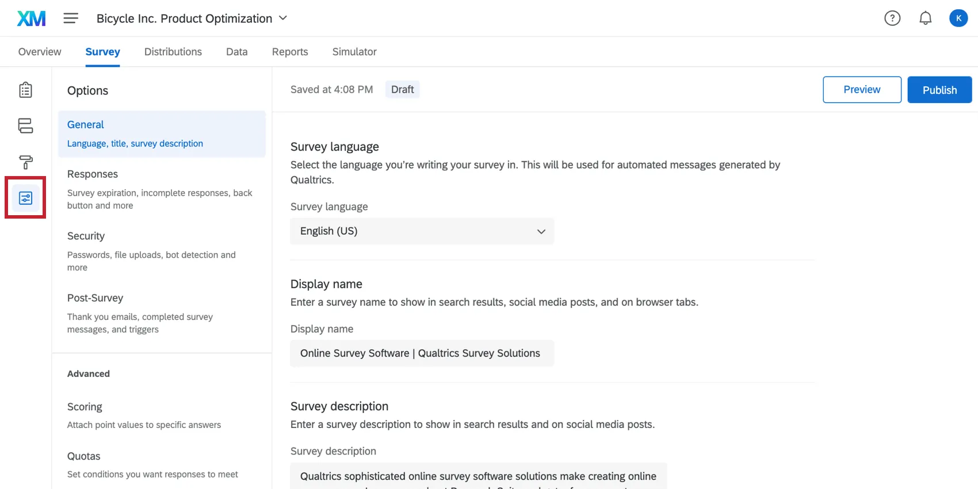Click the Preview button

point(862,90)
